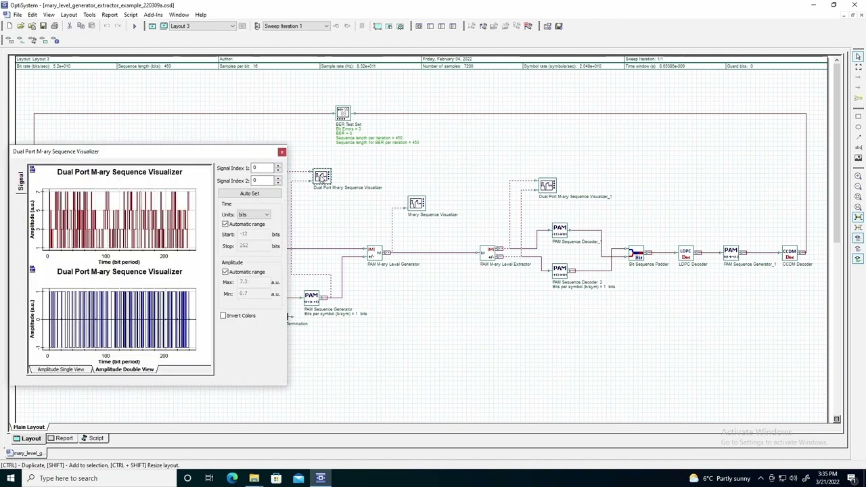Toggle the Amplitude Automatic range checkbox
Screen dimensions: 866x487
pyautogui.click(x=225, y=271)
